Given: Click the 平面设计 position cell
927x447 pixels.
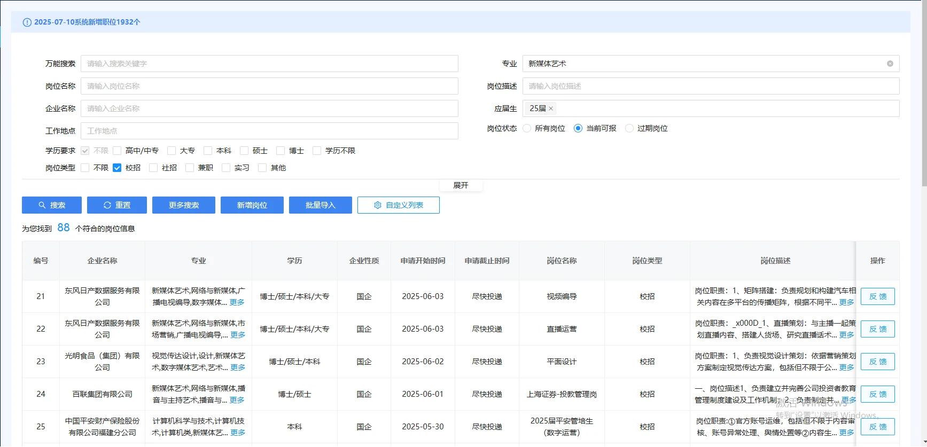Looking at the screenshot, I should (x=562, y=362).
